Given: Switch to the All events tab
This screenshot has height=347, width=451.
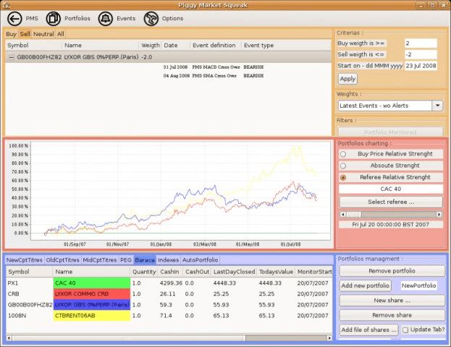Looking at the screenshot, I should (x=60, y=34).
